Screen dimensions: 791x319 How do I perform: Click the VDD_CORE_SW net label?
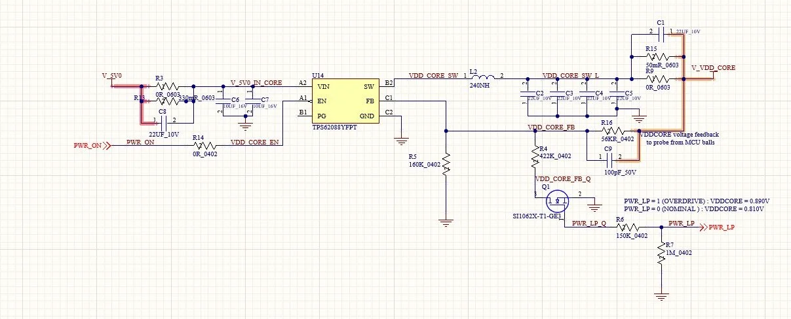point(433,76)
